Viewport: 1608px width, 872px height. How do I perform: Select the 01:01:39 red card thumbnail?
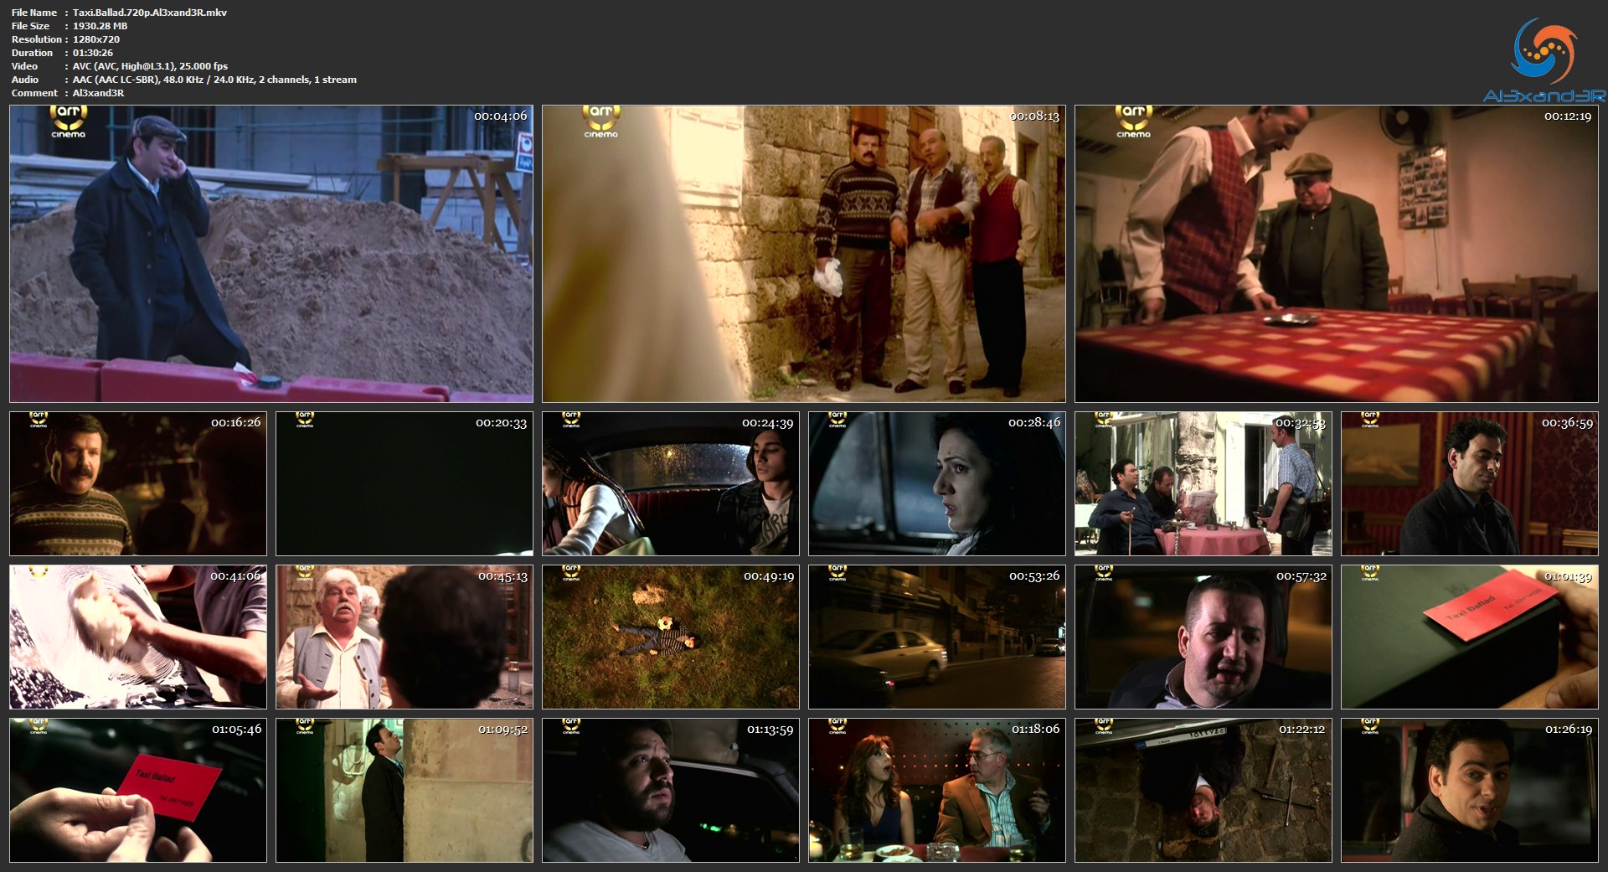pos(1470,637)
